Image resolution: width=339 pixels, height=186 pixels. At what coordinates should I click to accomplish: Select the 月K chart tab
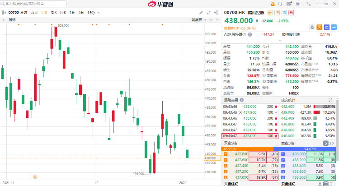coord(63,13)
